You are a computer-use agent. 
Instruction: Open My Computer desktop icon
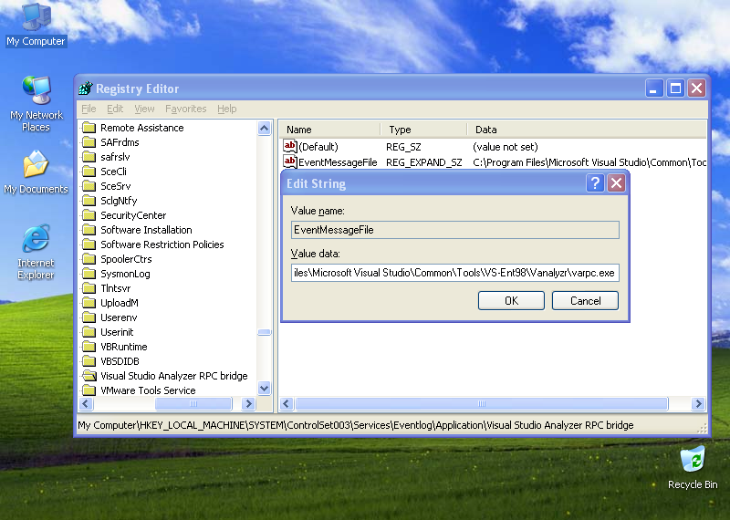36,18
